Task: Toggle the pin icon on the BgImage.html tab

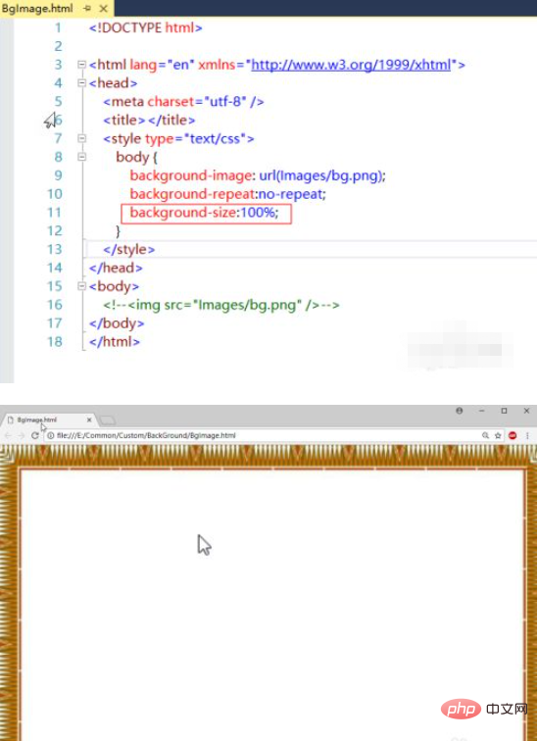Action: tap(87, 8)
